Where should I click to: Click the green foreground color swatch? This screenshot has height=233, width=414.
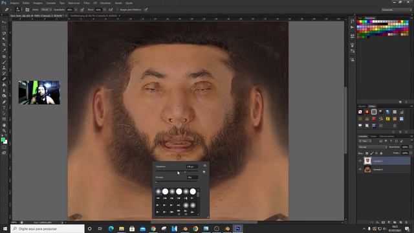pyautogui.click(x=3, y=140)
